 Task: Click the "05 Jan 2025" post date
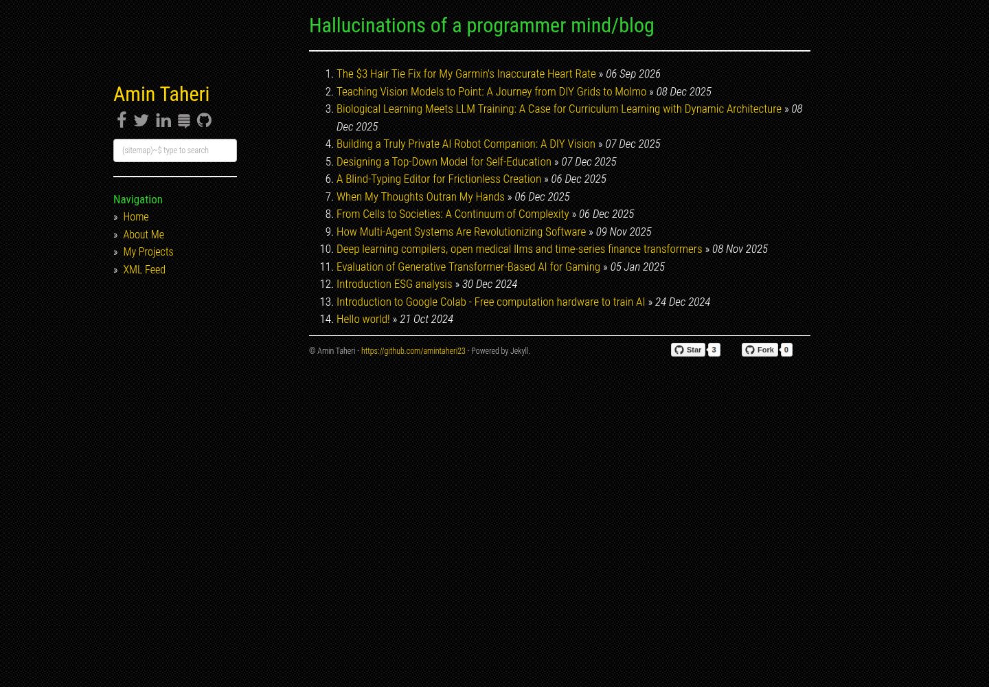pos(637,267)
